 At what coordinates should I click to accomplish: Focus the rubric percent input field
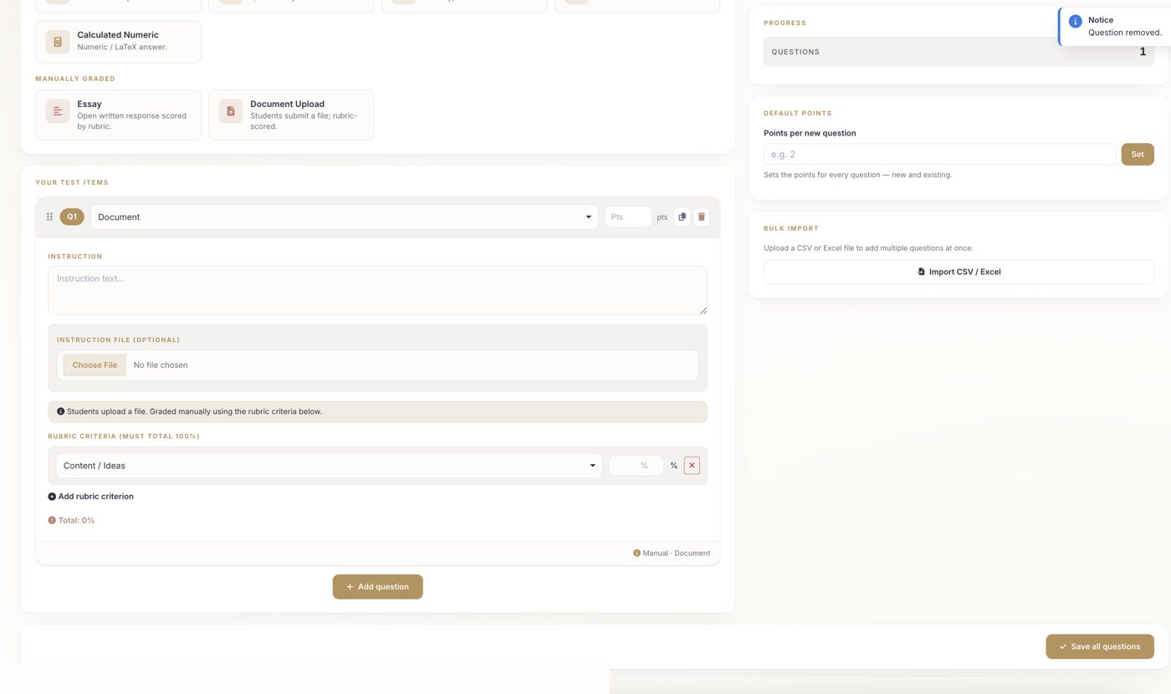click(x=636, y=466)
